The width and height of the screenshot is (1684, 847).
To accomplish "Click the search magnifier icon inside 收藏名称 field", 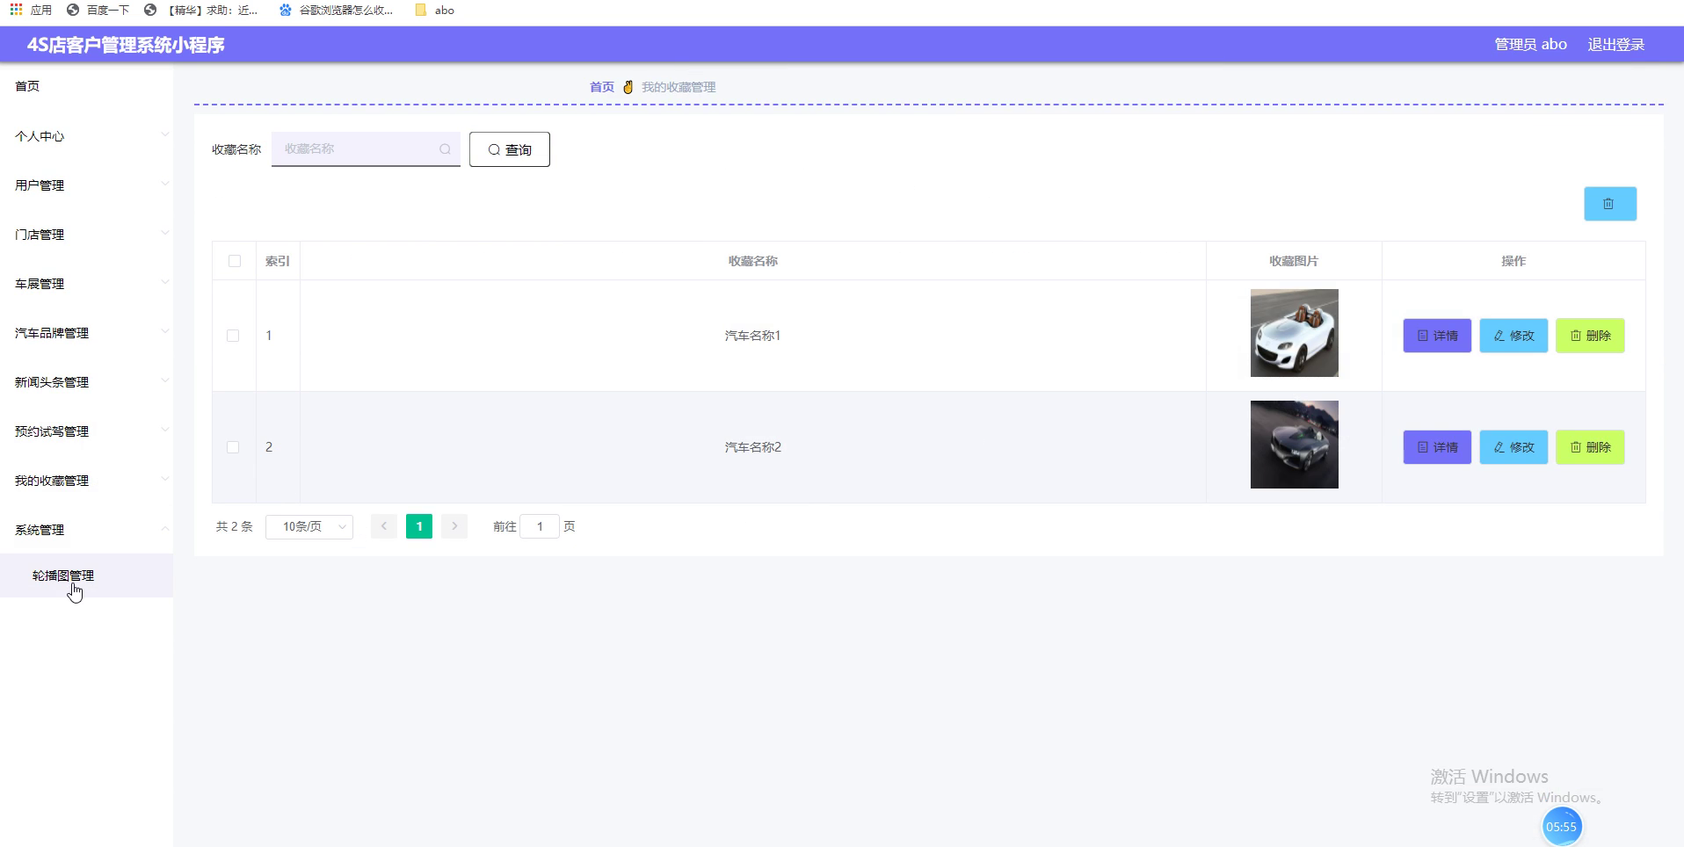I will (445, 149).
